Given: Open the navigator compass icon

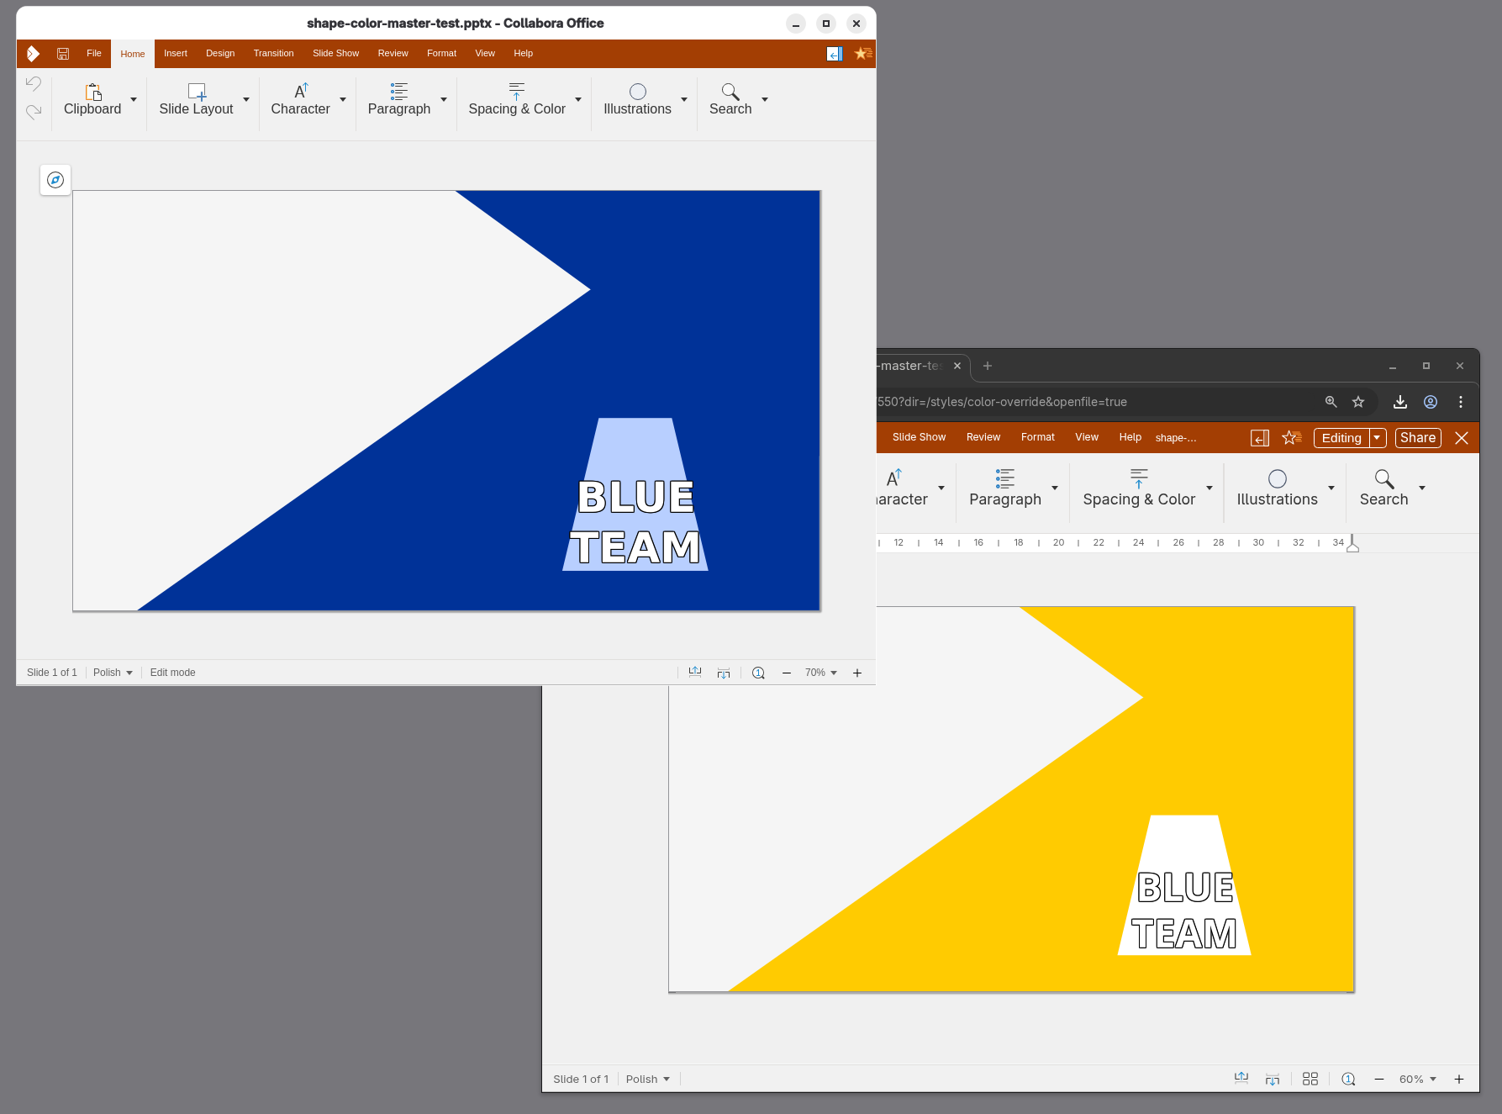Looking at the screenshot, I should 55,180.
